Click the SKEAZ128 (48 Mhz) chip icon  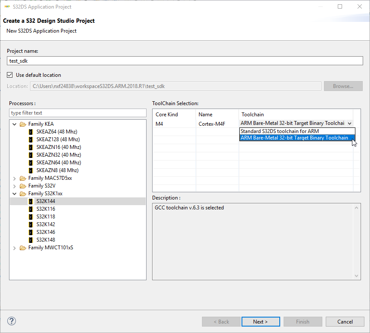(x=31, y=139)
